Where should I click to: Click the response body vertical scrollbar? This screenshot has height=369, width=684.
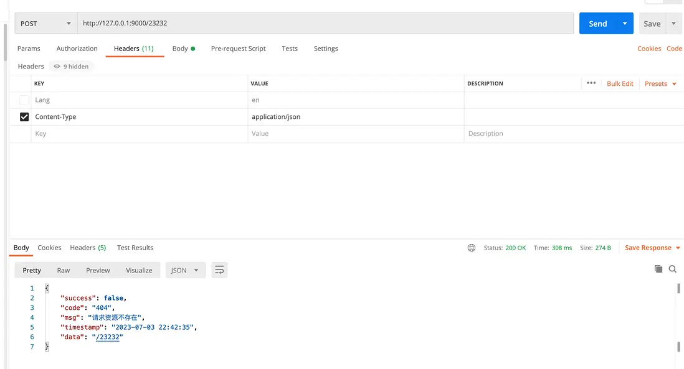coord(678,317)
